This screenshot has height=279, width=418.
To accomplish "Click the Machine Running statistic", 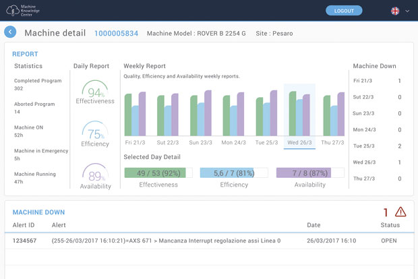I will point(35,178).
